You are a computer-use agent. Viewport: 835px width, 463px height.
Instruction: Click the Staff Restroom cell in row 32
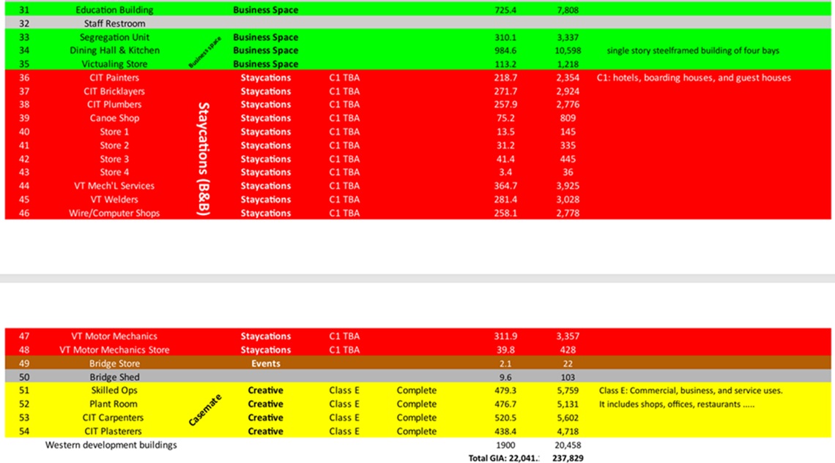[x=114, y=23]
